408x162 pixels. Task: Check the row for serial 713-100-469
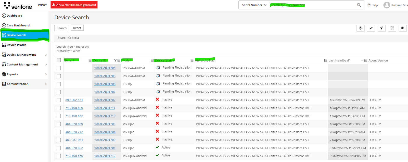[59, 108]
